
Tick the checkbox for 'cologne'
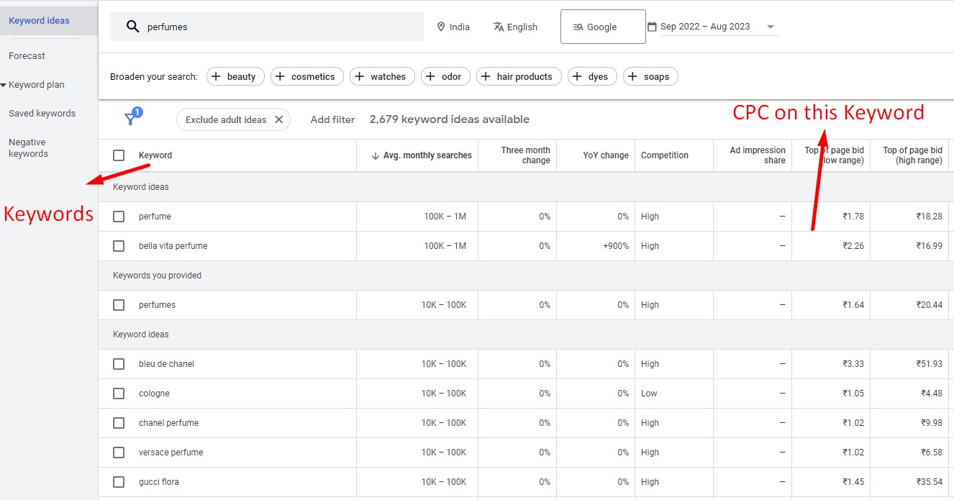point(119,394)
